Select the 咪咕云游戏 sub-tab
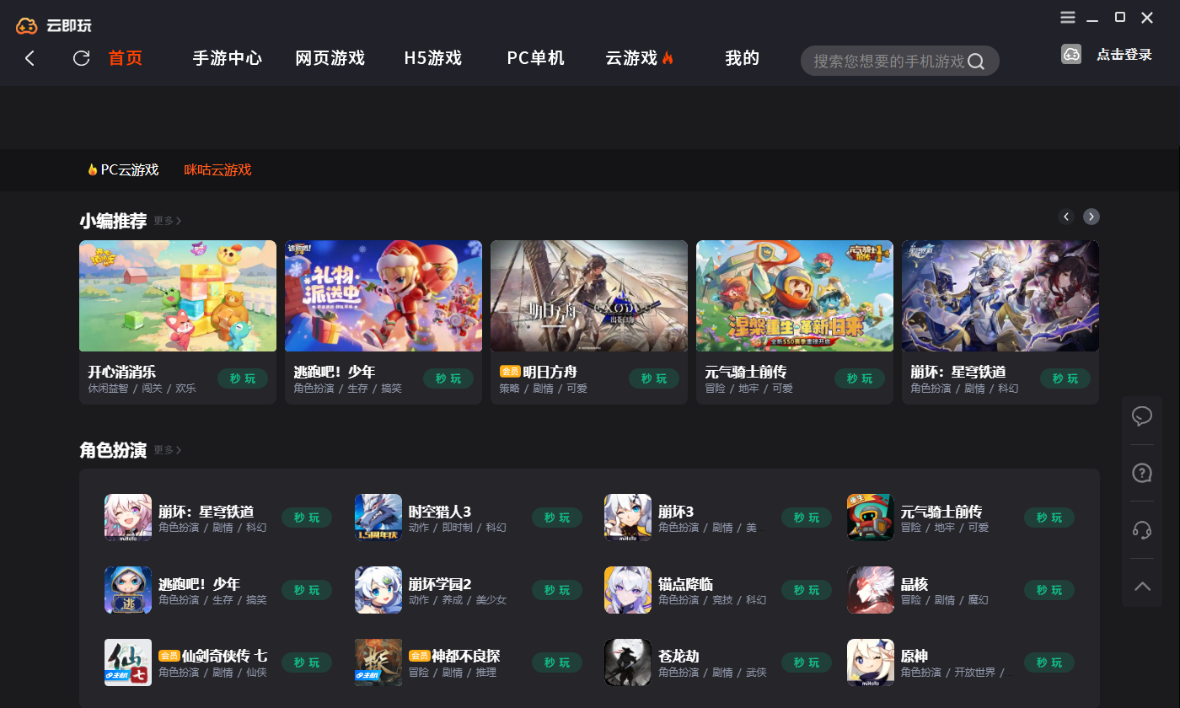 [218, 169]
